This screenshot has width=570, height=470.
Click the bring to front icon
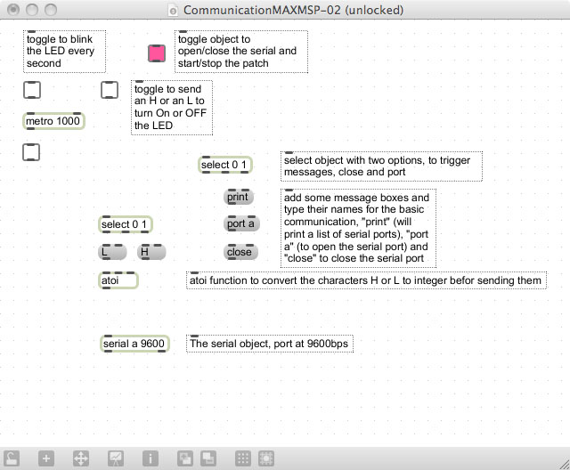[x=184, y=458]
